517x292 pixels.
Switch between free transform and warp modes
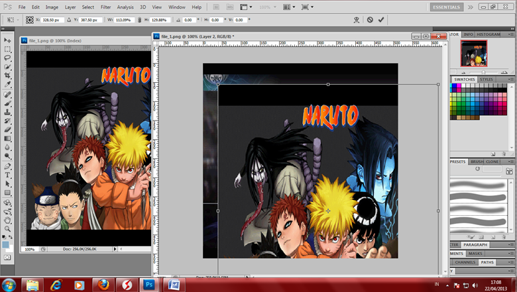pyautogui.click(x=357, y=20)
